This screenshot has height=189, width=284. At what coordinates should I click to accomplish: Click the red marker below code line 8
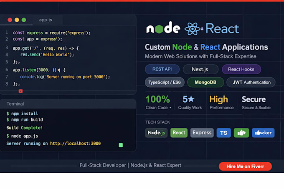click(20, 91)
